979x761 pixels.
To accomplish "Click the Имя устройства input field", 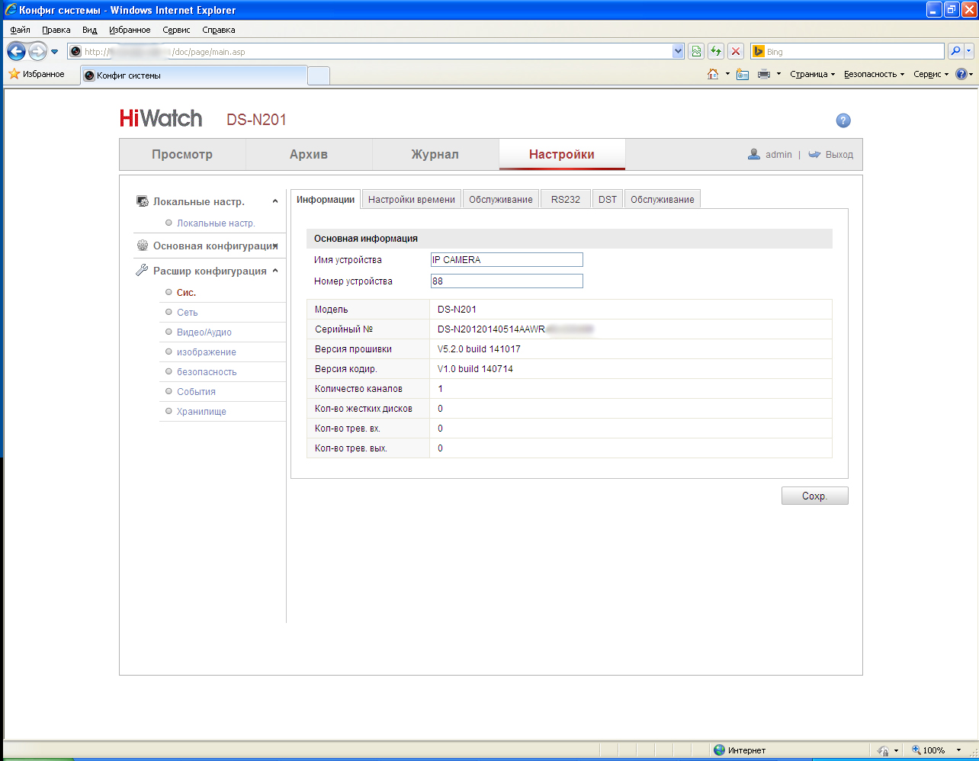I will [507, 260].
